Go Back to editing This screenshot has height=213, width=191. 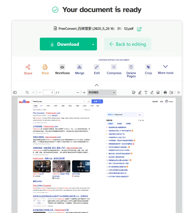[x=128, y=44]
